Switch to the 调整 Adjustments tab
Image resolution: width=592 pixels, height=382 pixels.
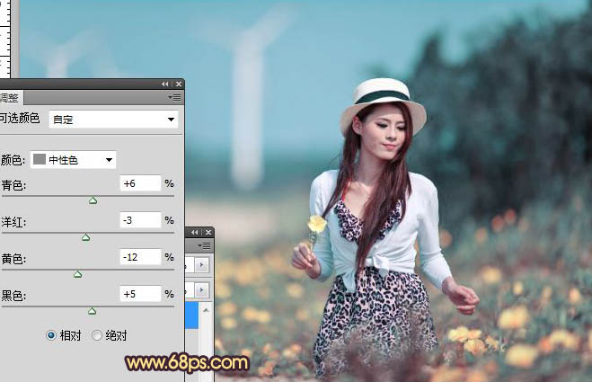(x=9, y=98)
